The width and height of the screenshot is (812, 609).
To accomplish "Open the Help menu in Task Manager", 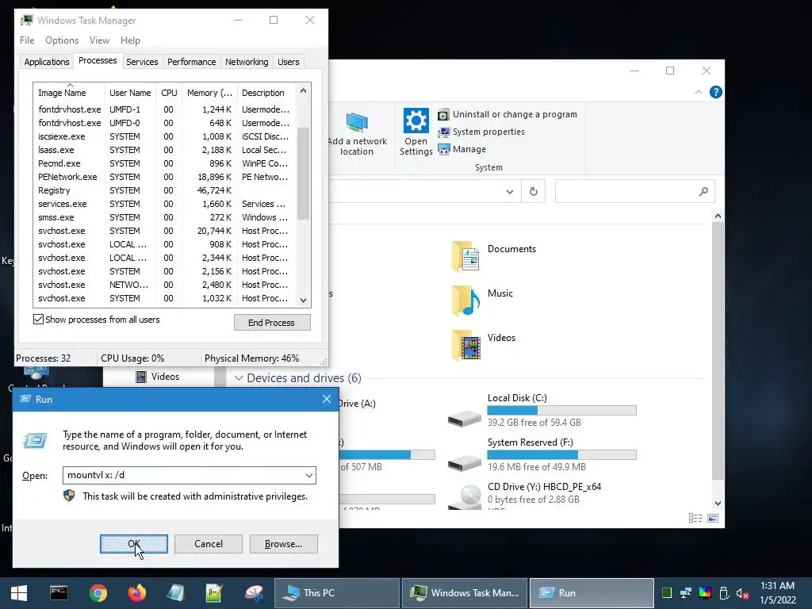I will coord(130,40).
